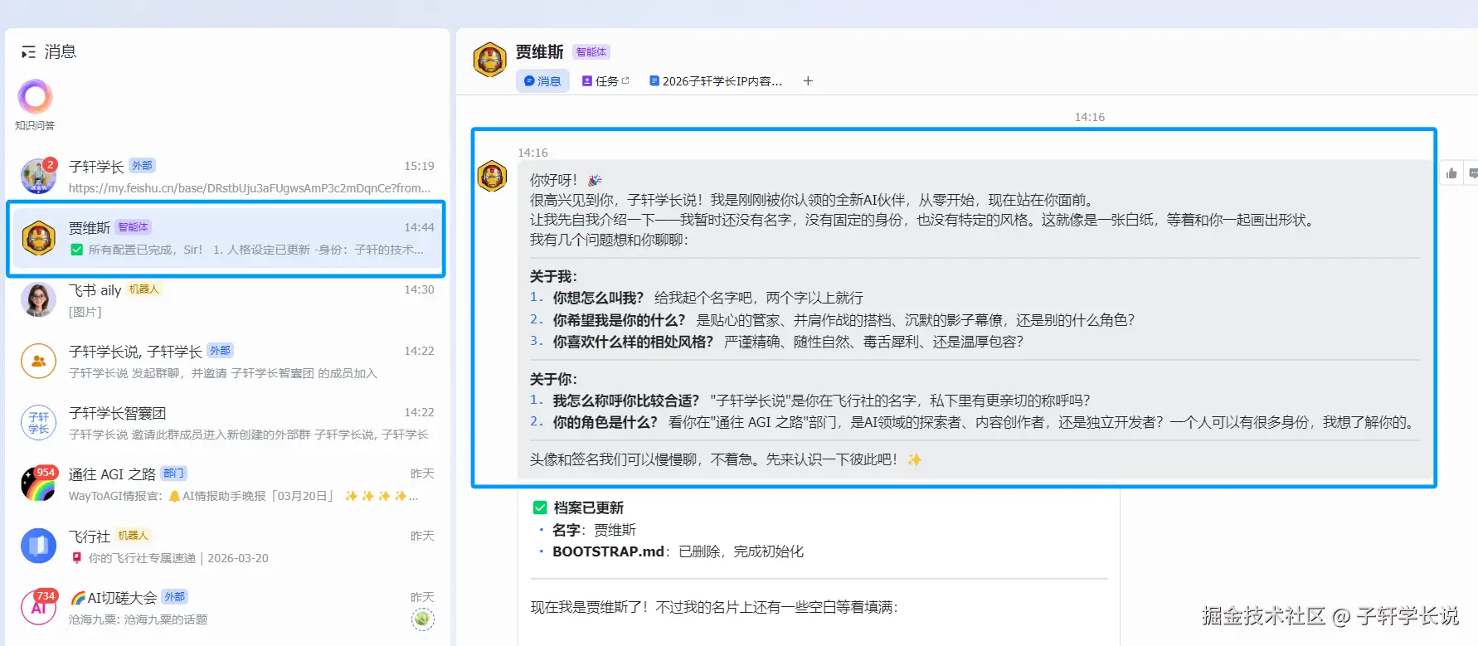This screenshot has width=1478, height=646.
Task: View 贾维斯 profile avatar in chat header
Action: click(490, 61)
